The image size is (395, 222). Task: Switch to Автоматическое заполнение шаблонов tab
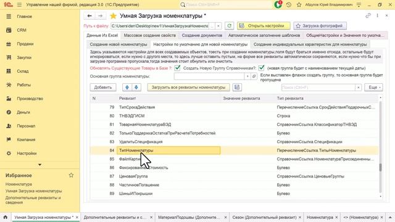[264, 36]
